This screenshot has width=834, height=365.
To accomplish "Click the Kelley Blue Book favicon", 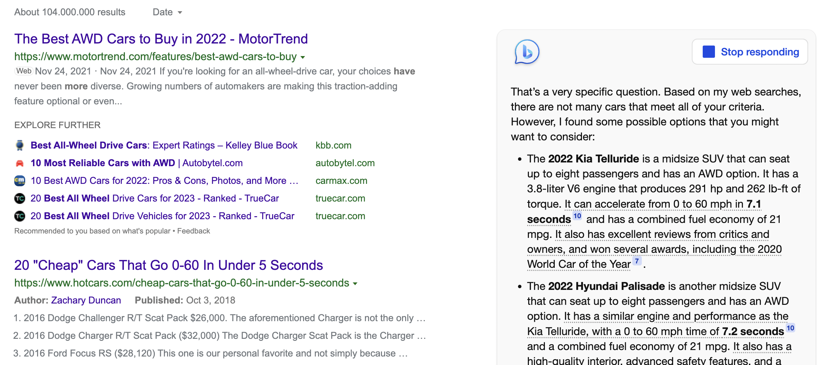I will 20,145.
